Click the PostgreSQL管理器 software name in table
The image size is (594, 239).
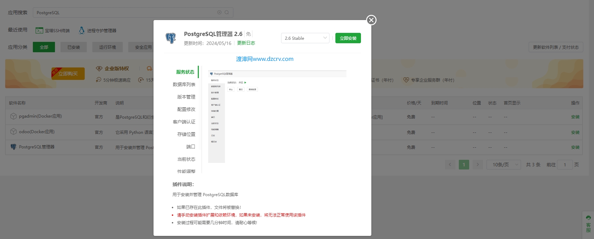pos(37,147)
